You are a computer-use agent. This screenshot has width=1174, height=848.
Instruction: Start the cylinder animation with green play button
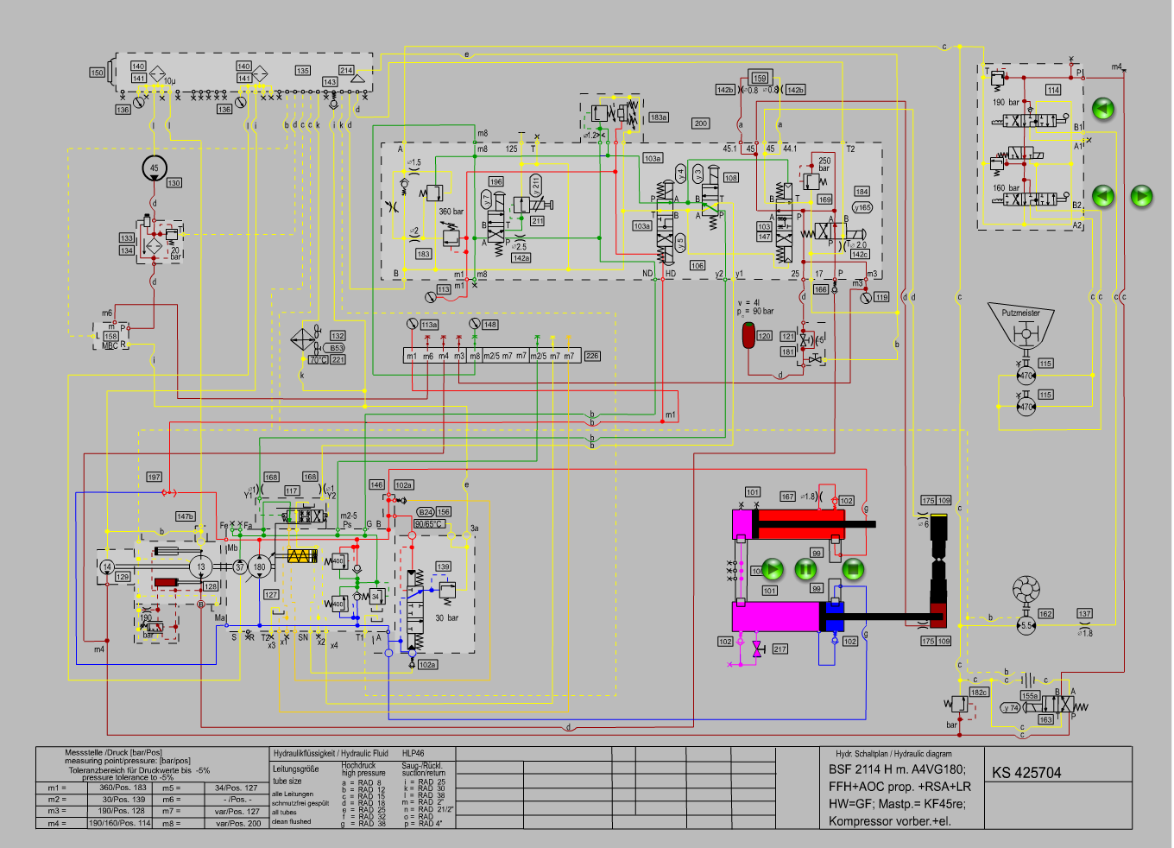click(773, 569)
